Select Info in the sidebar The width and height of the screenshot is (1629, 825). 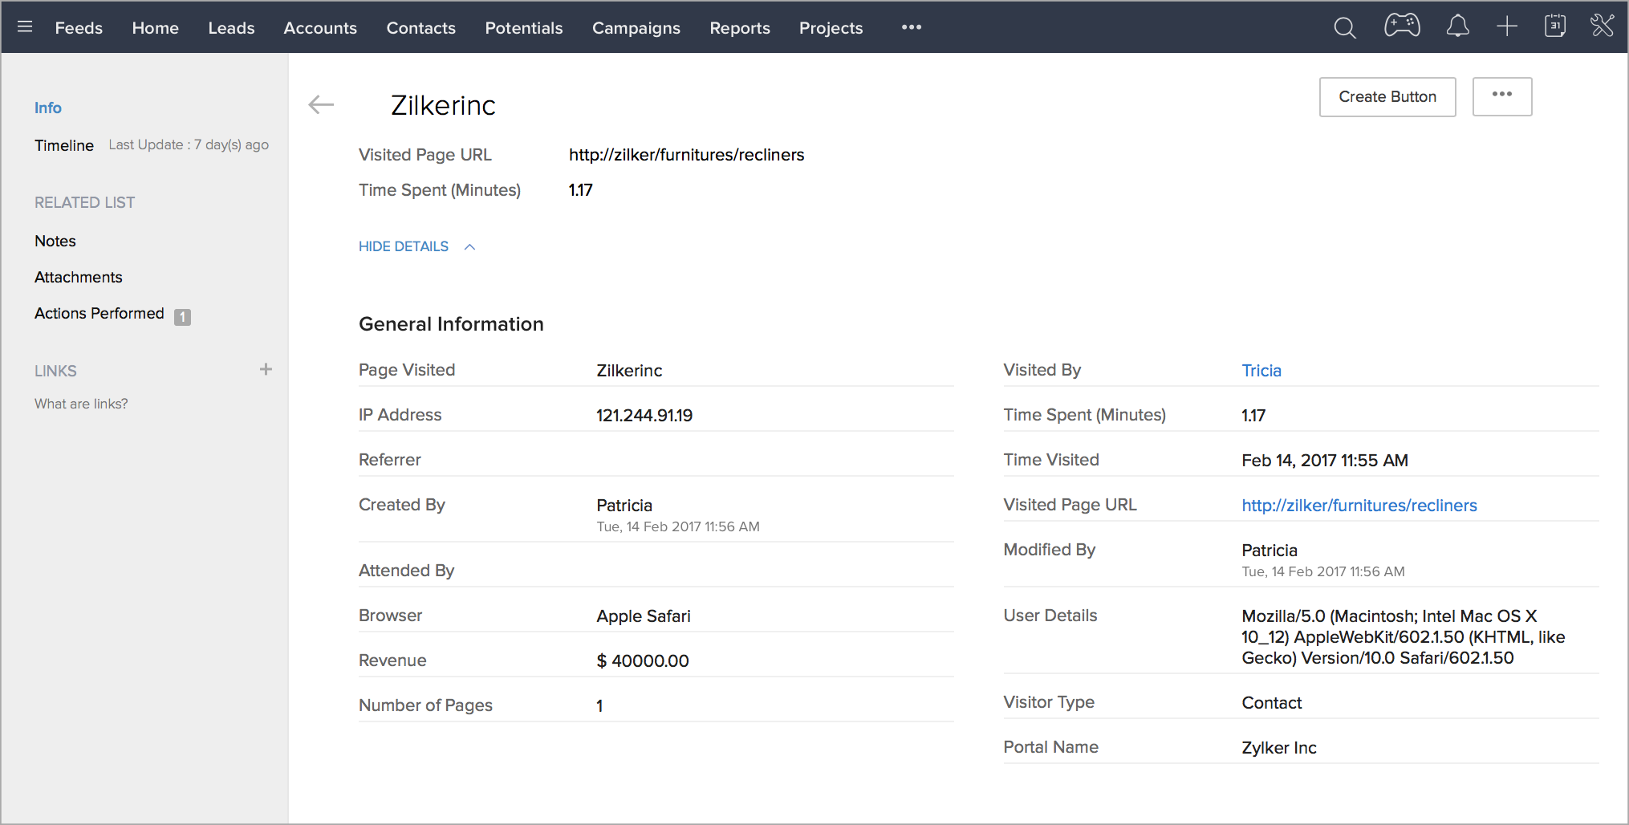tap(48, 108)
